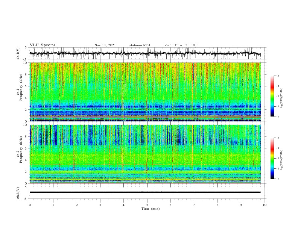298x230 pixels.
Task: Click the 'VLF Spectra' title text
Action: pyautogui.click(x=43, y=45)
